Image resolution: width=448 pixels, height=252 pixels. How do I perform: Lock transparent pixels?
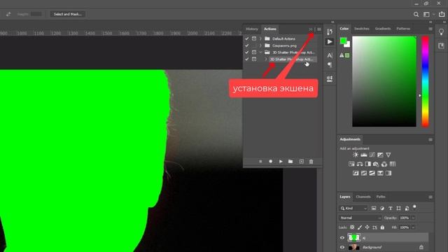352,227
